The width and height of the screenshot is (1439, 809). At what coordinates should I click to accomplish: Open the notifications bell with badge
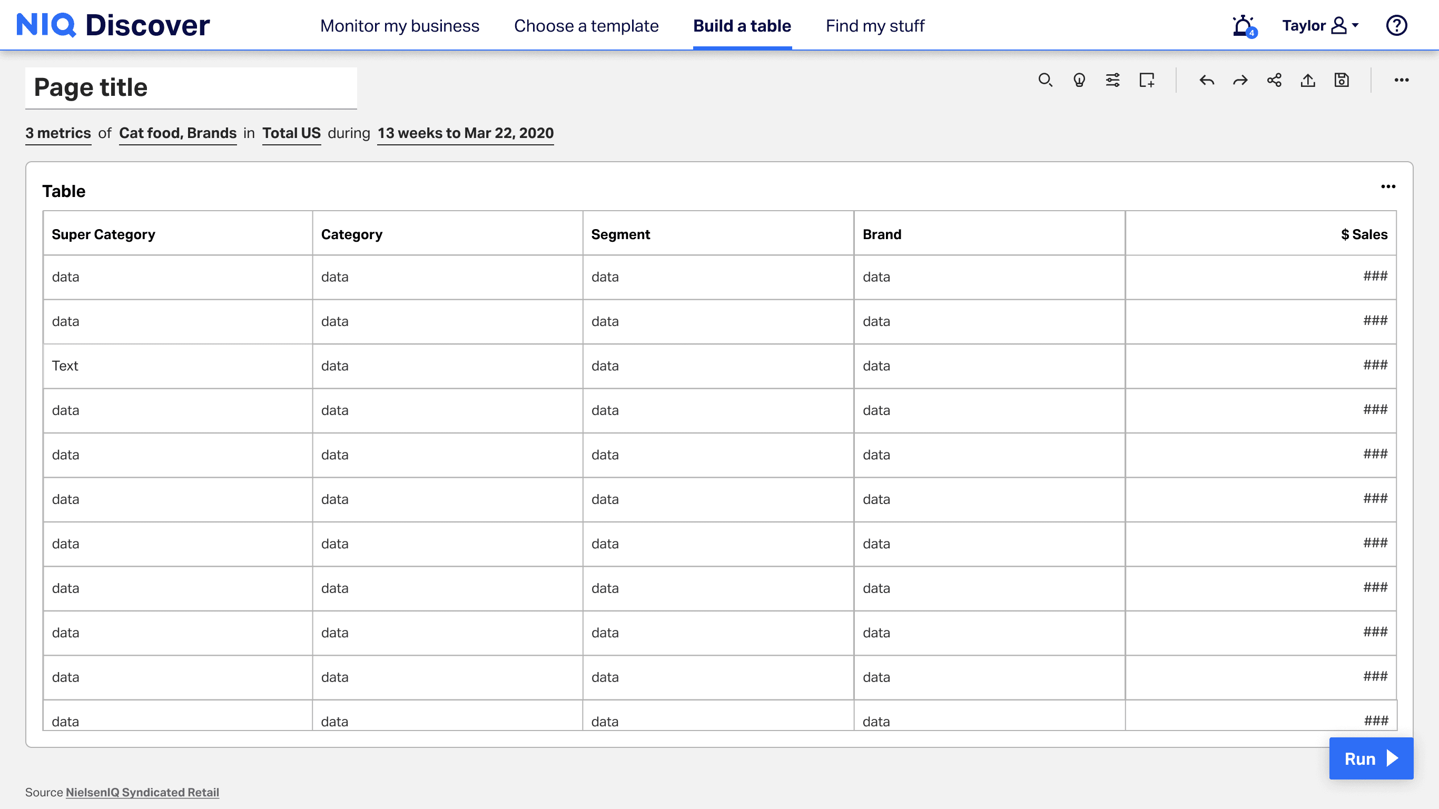(1244, 26)
